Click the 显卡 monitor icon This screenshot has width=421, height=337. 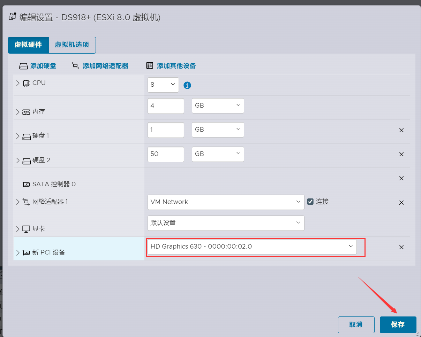[x=26, y=229]
